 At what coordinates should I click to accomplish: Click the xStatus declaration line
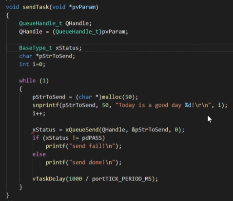click(50, 48)
